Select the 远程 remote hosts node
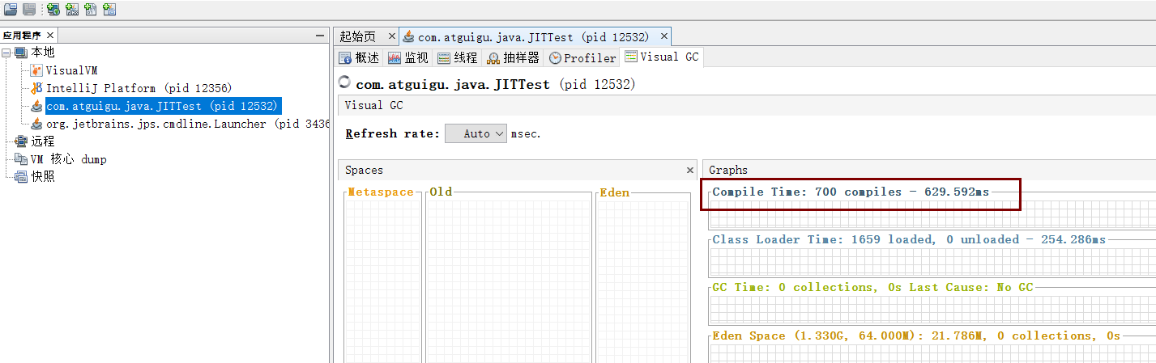Viewport: 1156px width, 363px height. pos(35,141)
